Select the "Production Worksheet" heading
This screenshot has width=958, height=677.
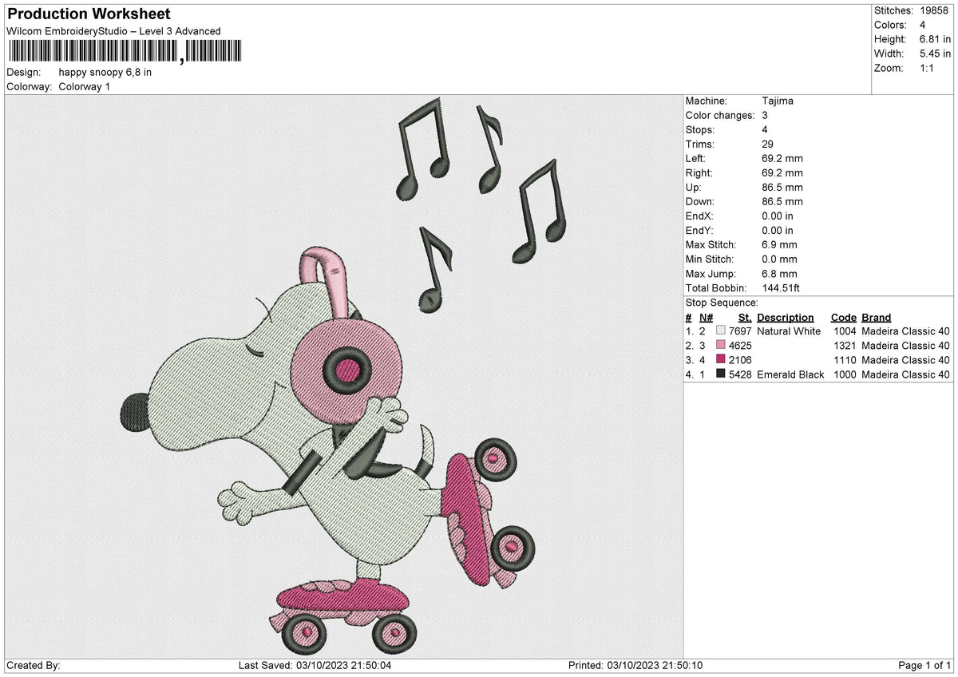coord(89,14)
